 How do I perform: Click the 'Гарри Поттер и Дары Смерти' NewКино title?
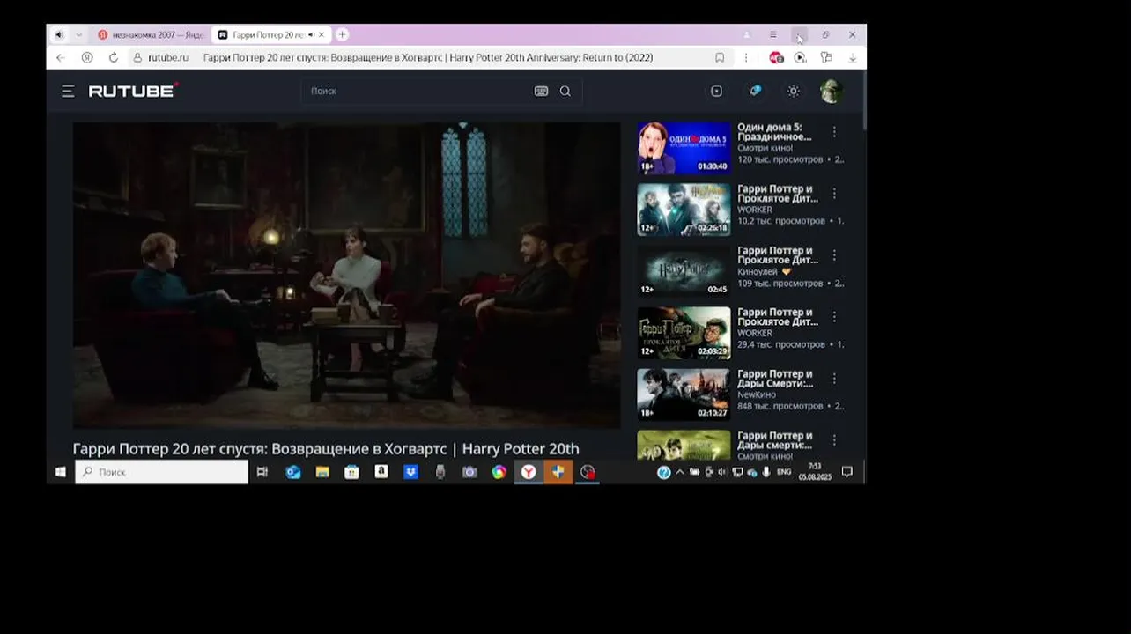pyautogui.click(x=776, y=379)
